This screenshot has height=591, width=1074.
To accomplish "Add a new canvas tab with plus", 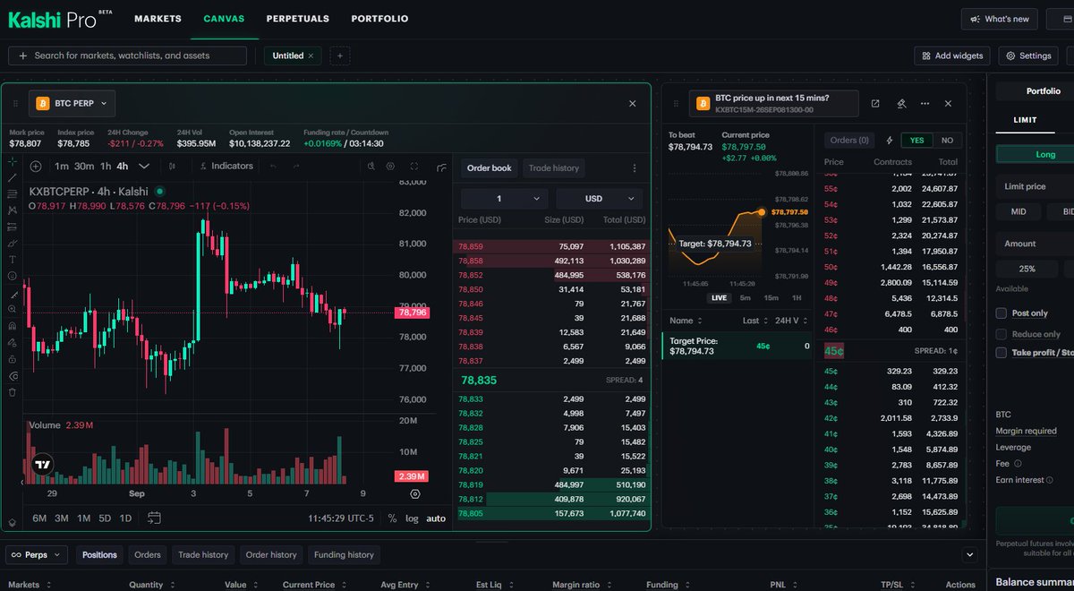I will pos(339,56).
